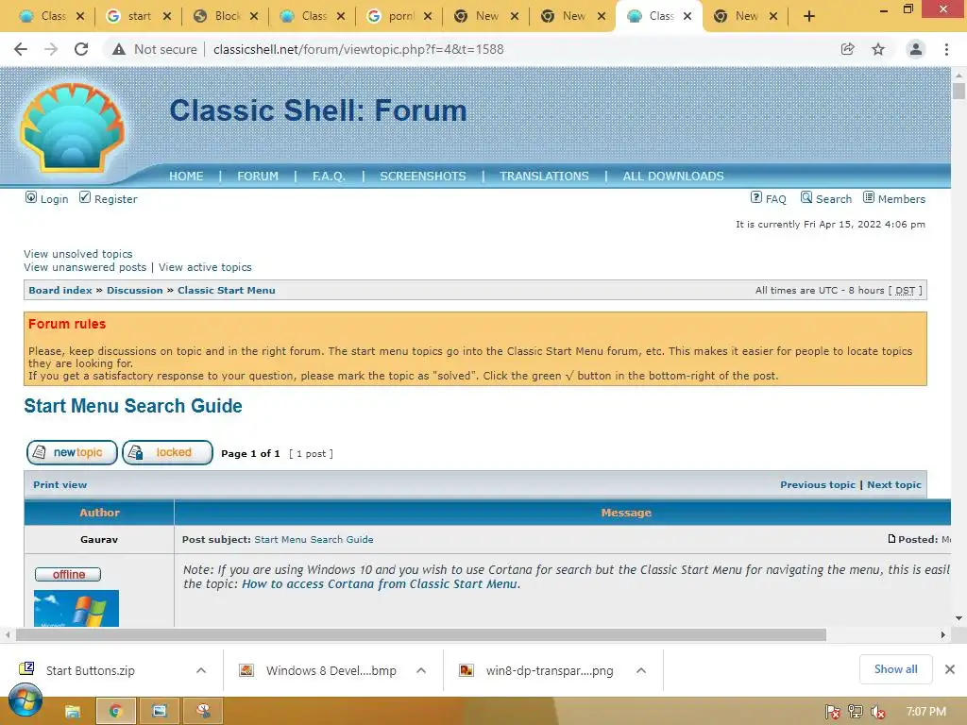Switch to the 'start' Google tab
The width and height of the screenshot is (967, 725).
coord(139,17)
